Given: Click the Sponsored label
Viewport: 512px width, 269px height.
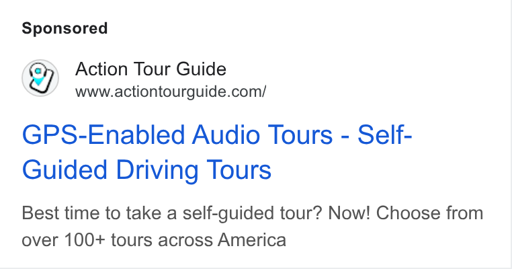Looking at the screenshot, I should point(65,28).
